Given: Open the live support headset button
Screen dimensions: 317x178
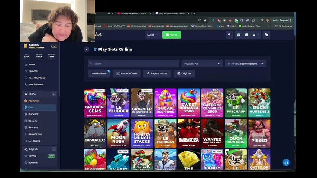Looking at the screenshot, I should (x=286, y=162).
